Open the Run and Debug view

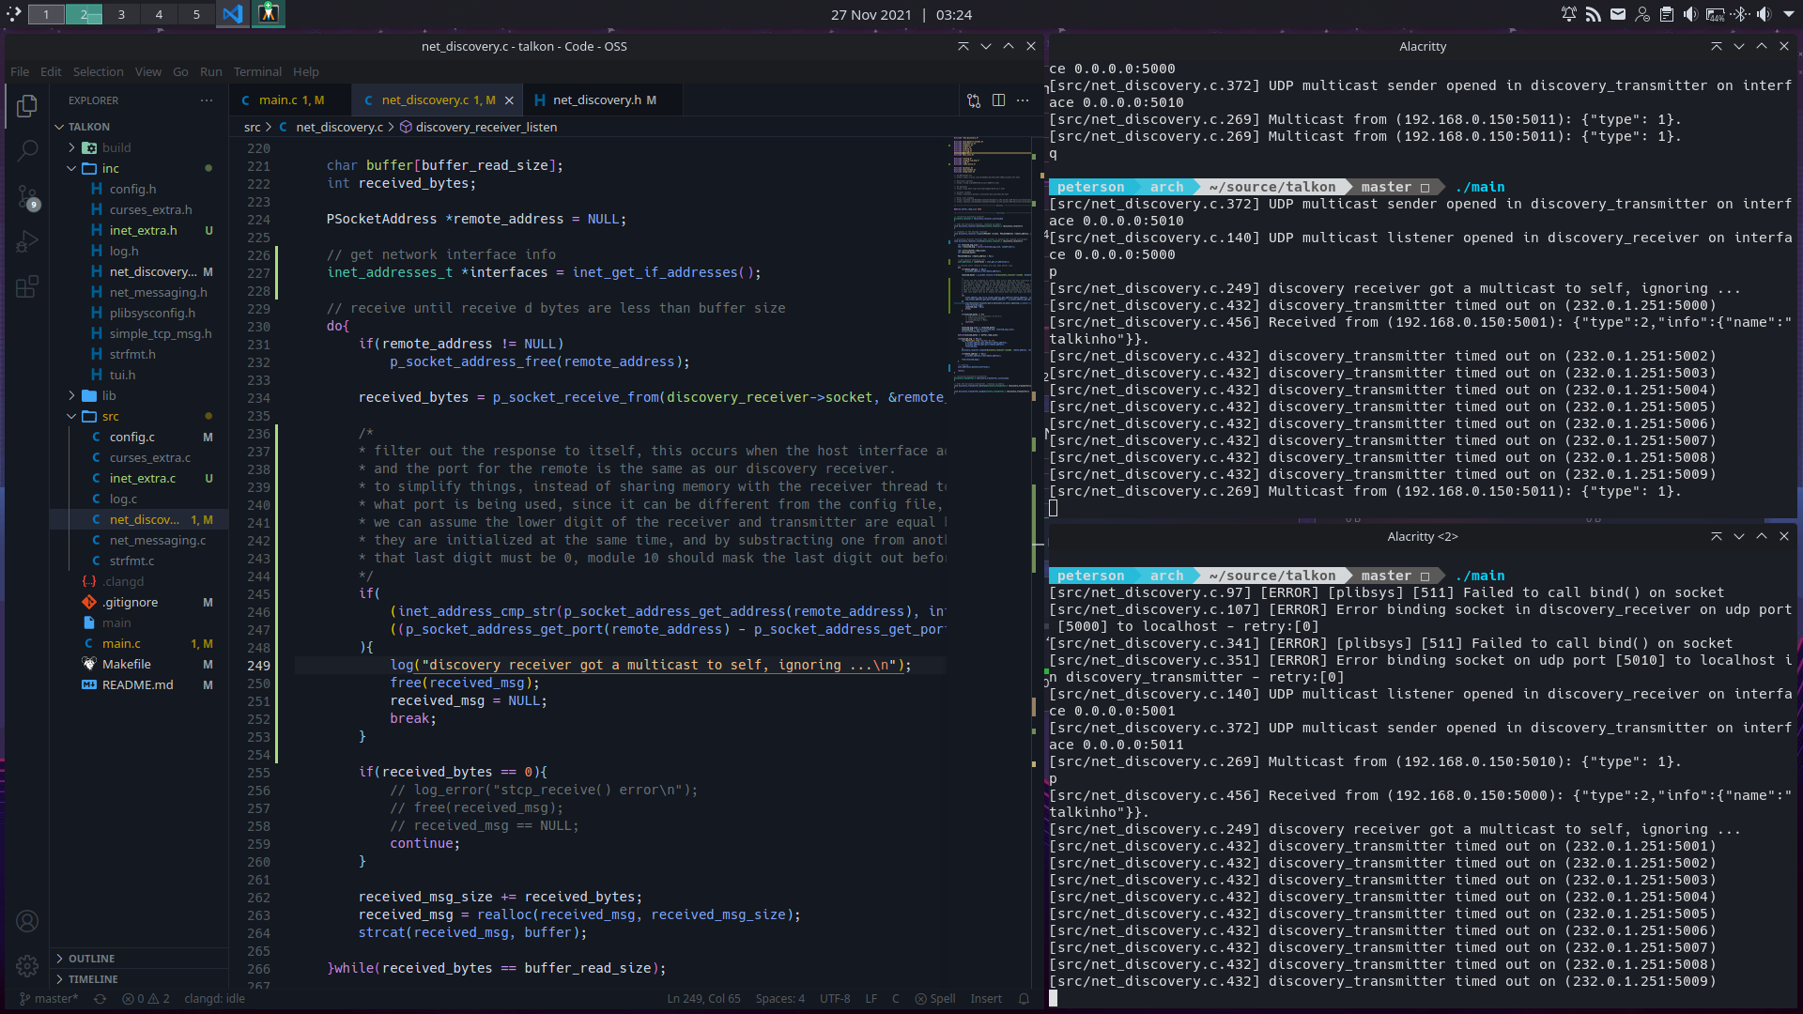coord(27,241)
